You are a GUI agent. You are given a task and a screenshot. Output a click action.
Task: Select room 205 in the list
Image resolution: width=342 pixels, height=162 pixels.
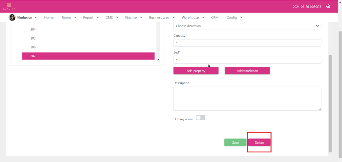(33, 38)
